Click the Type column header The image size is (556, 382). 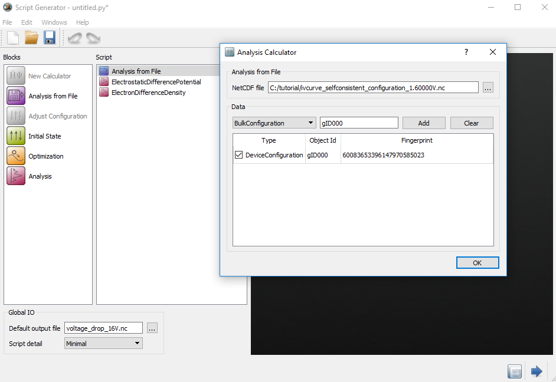coord(269,140)
